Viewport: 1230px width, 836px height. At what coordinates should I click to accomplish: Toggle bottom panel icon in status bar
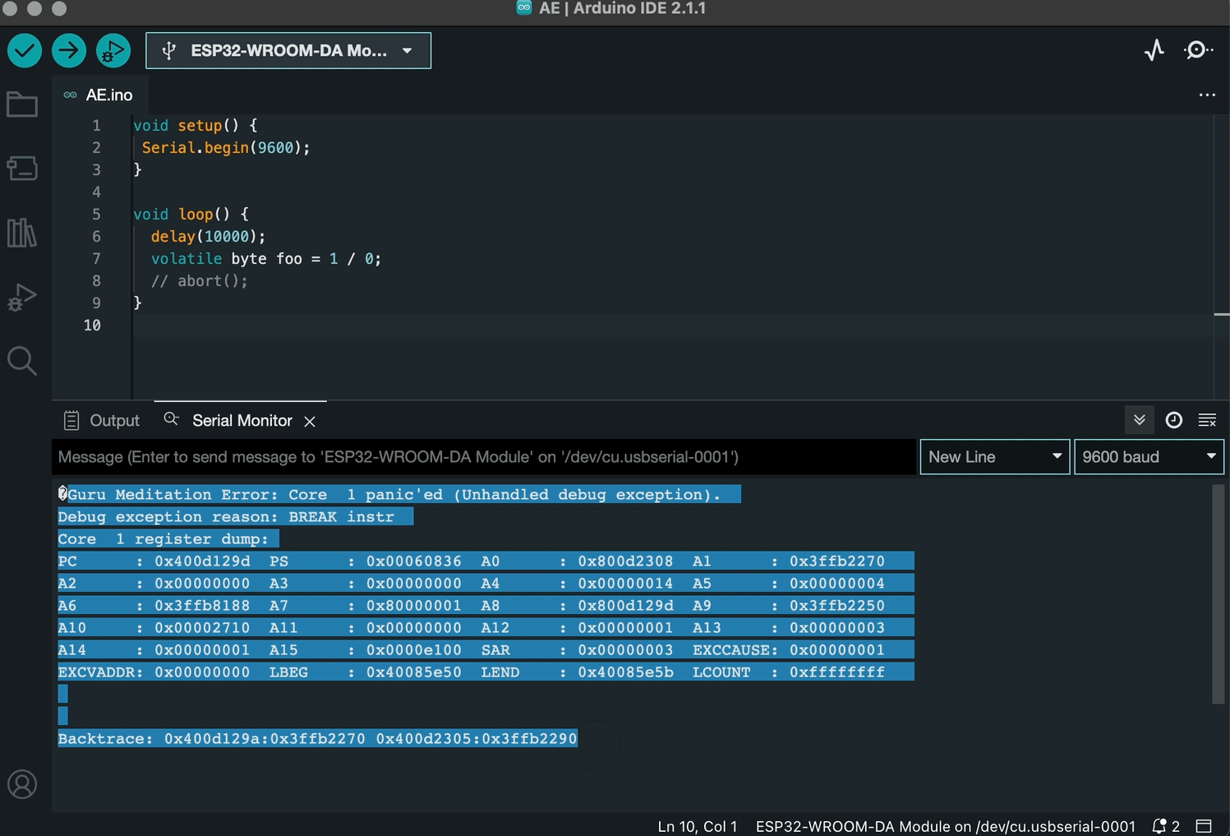point(1204,826)
